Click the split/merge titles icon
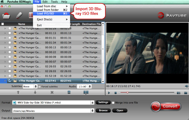Screen dimensions: 189x120 click(86, 92)
